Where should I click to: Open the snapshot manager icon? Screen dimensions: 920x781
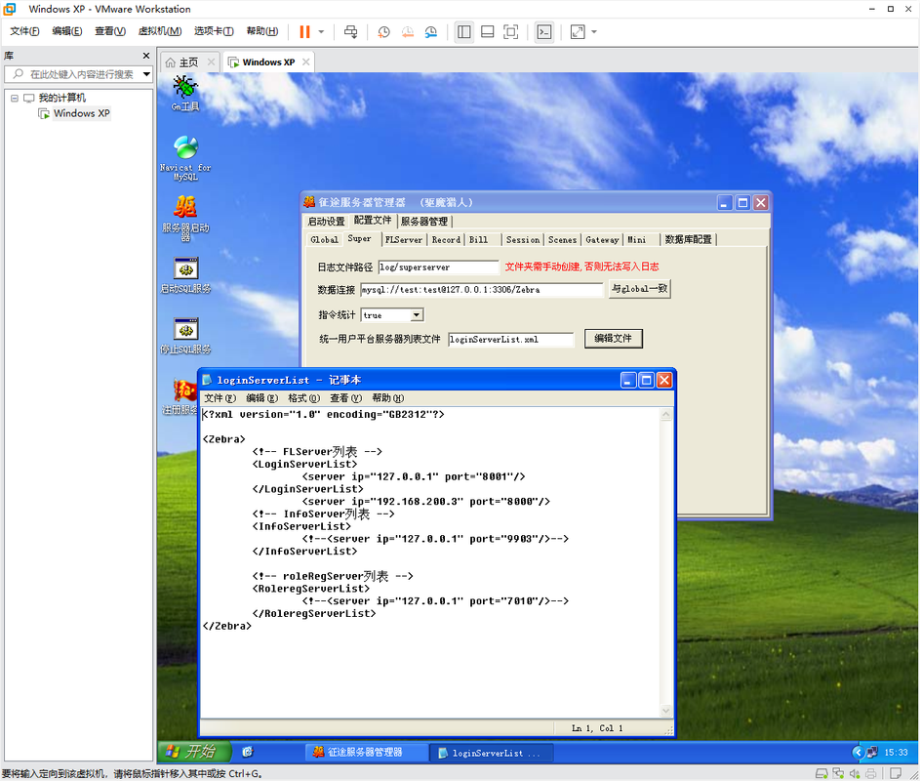[x=431, y=31]
